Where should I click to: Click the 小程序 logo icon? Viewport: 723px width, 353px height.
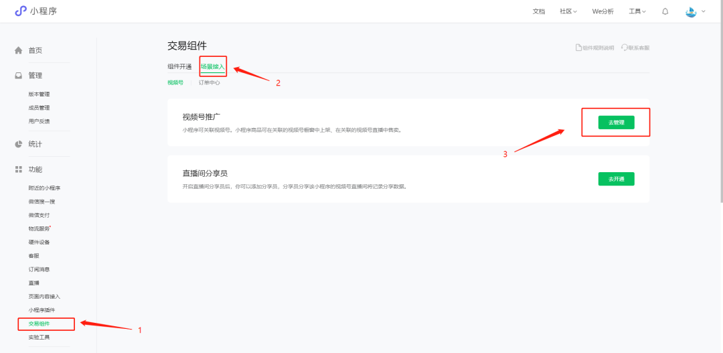tap(21, 11)
